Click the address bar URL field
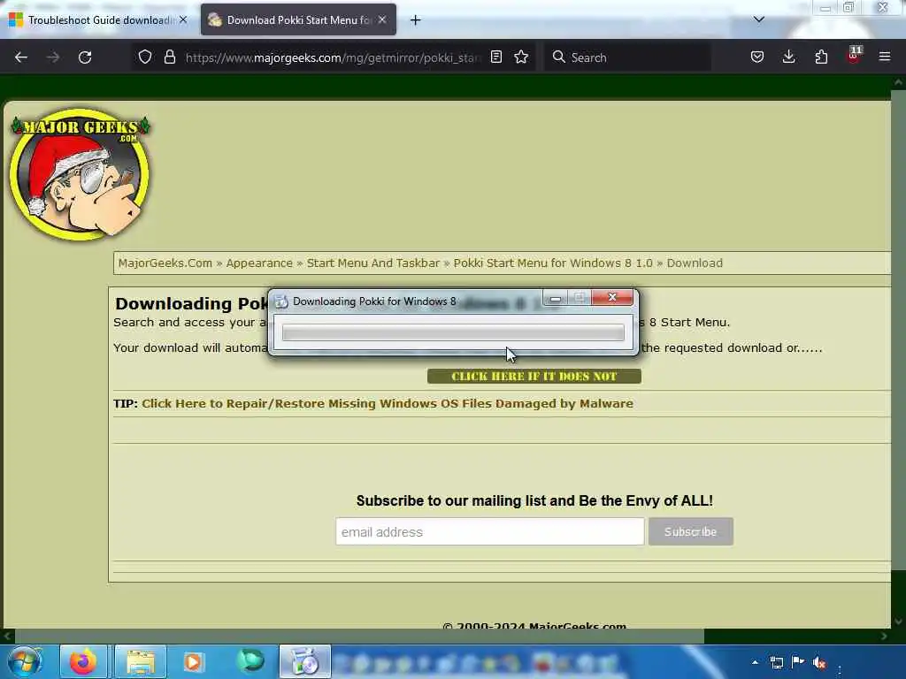Viewport: 906px width, 679px height. tap(333, 57)
